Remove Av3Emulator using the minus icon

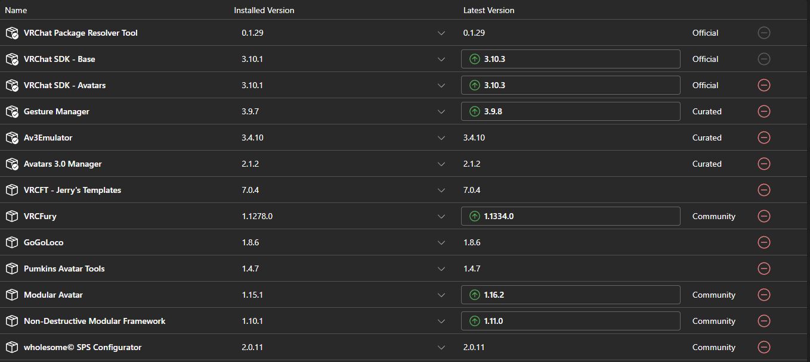[763, 138]
